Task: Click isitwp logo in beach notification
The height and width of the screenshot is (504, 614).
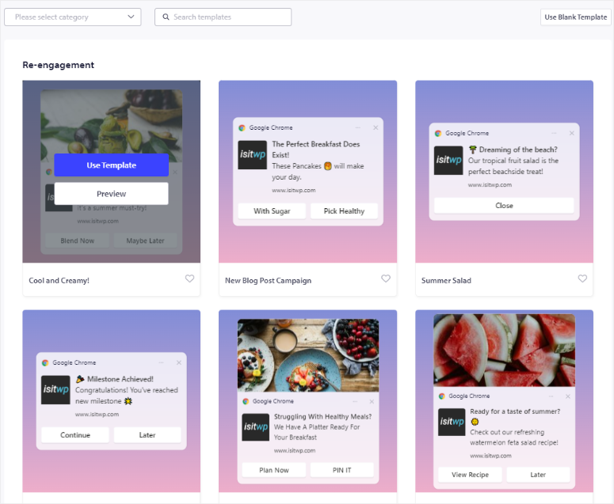Action: [x=448, y=161]
